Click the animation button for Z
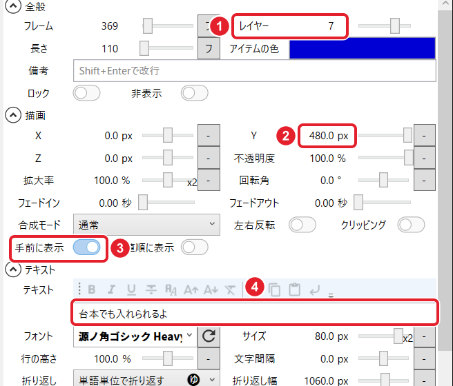 [209, 159]
